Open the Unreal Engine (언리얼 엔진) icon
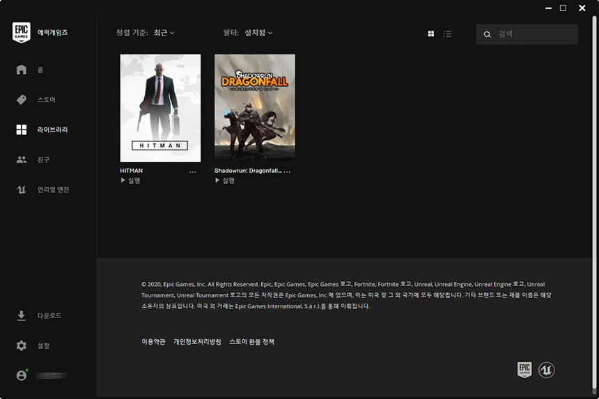 point(22,189)
